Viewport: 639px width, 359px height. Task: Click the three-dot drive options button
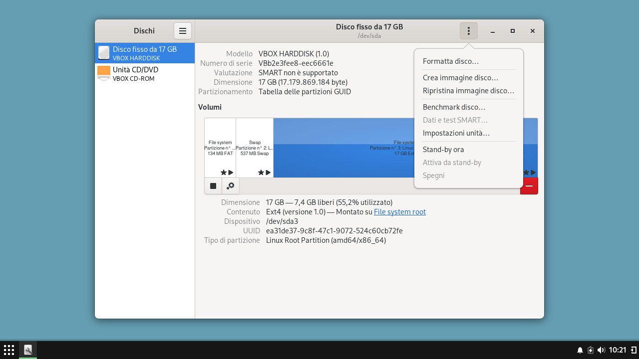pyautogui.click(x=468, y=31)
